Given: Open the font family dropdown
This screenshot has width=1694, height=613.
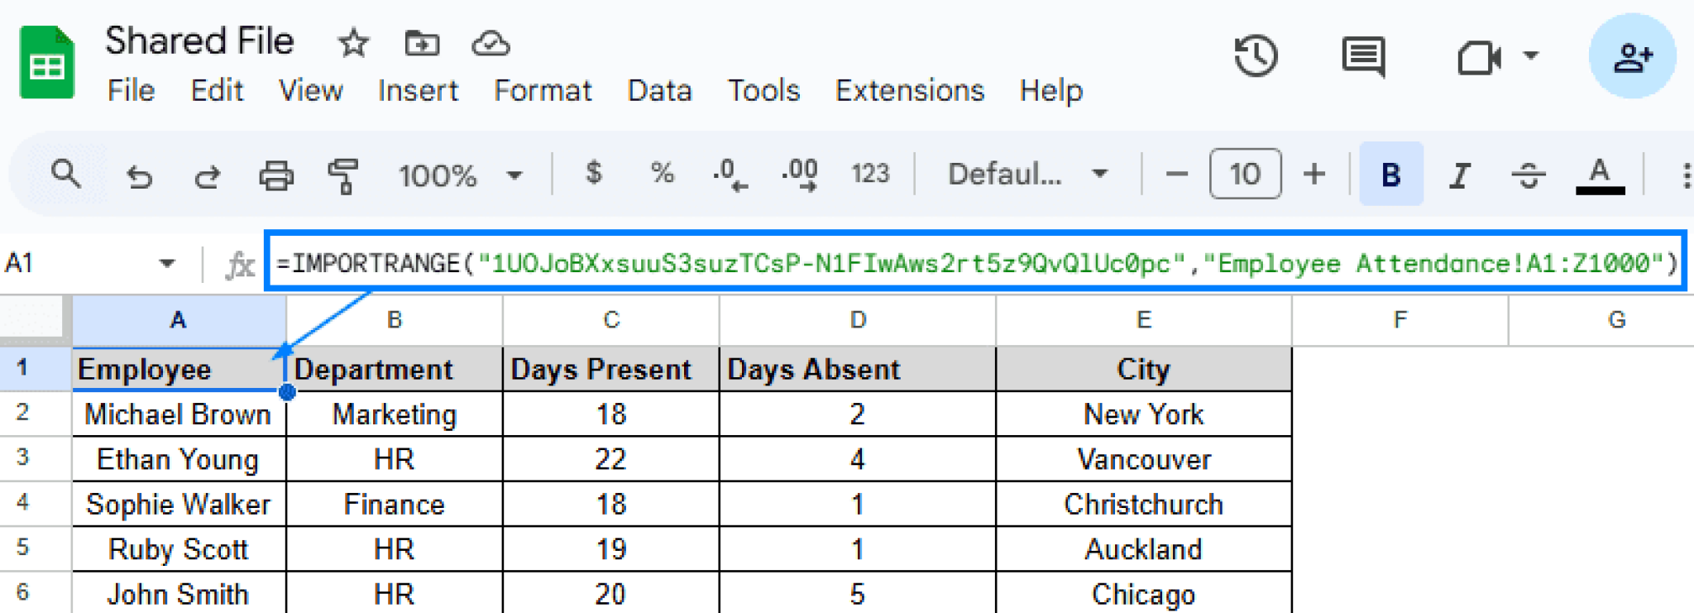Looking at the screenshot, I should click(1026, 174).
